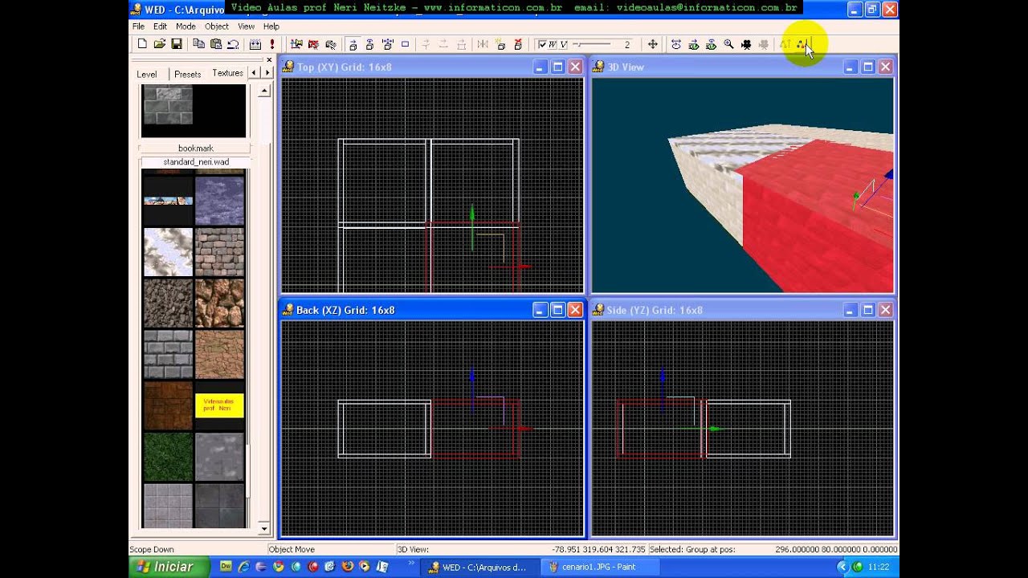
Task: Select the Scale object tool
Action: click(387, 44)
